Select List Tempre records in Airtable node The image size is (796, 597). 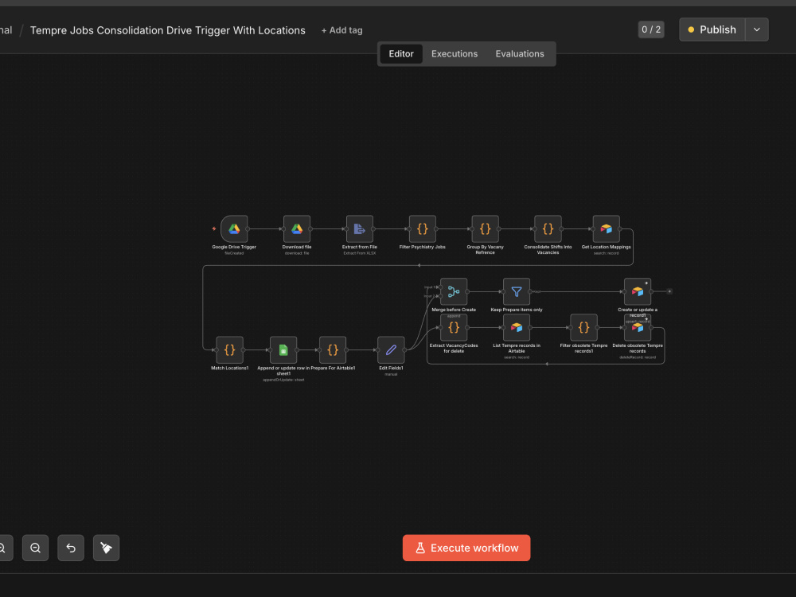517,327
